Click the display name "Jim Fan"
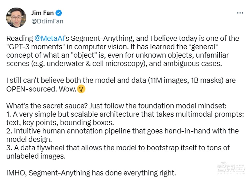This screenshot has width=250, height=179. coord(42,13)
